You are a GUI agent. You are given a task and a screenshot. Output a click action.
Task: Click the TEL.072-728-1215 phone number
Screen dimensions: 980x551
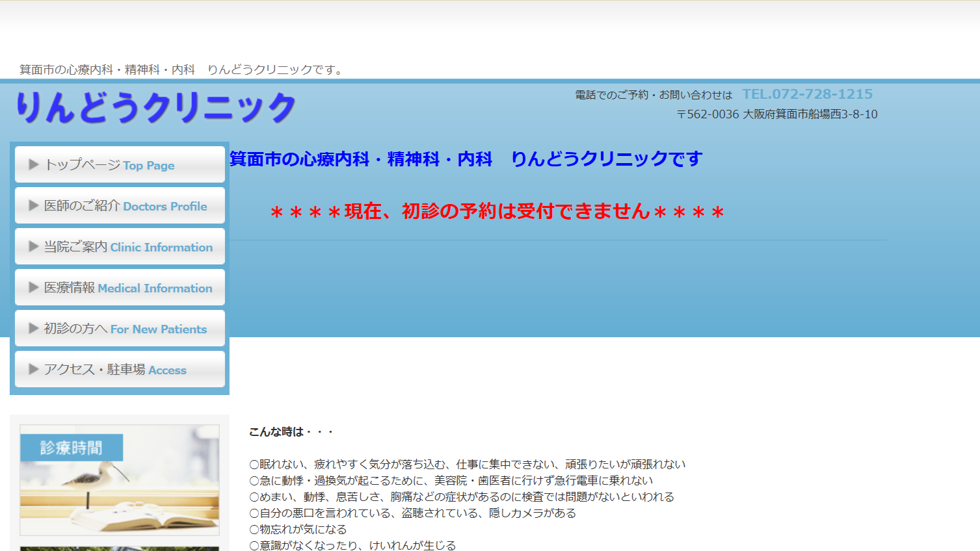808,94
